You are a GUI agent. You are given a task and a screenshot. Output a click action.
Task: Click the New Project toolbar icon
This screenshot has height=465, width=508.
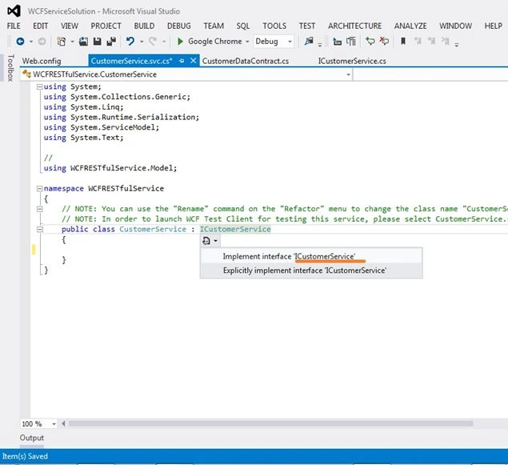pos(62,42)
